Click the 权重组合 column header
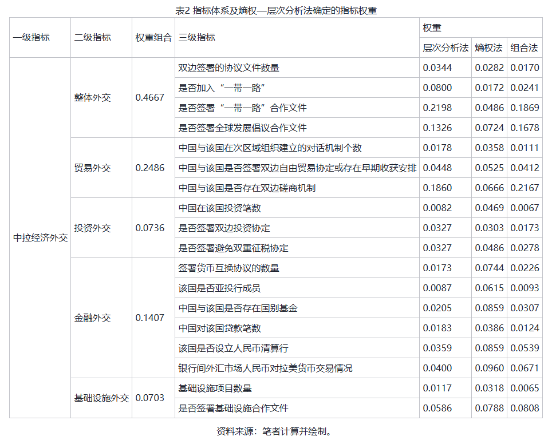Screen dimensions: 552x440 coord(153,37)
